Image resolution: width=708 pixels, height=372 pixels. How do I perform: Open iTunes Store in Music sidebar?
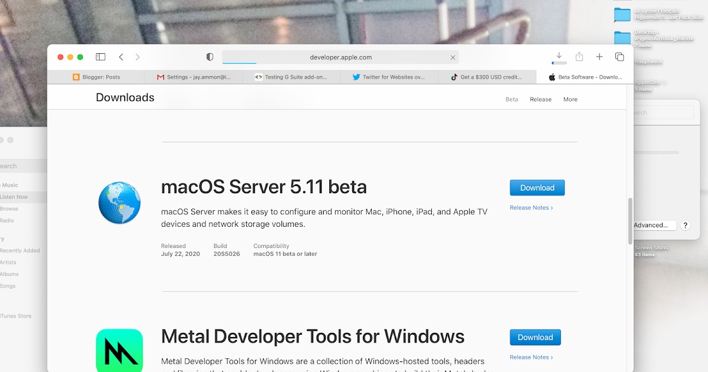point(16,316)
